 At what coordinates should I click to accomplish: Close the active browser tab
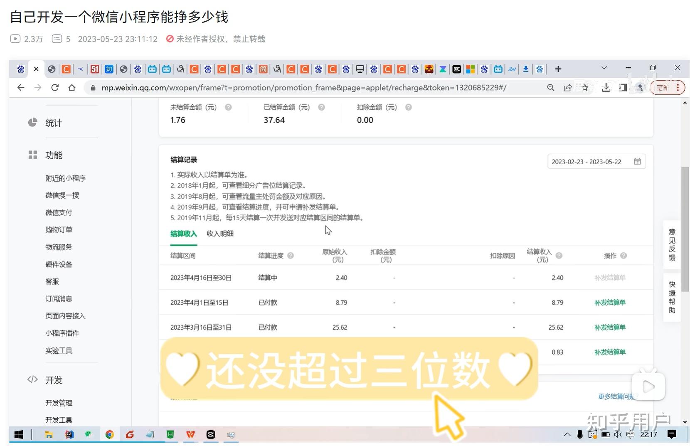click(x=36, y=69)
